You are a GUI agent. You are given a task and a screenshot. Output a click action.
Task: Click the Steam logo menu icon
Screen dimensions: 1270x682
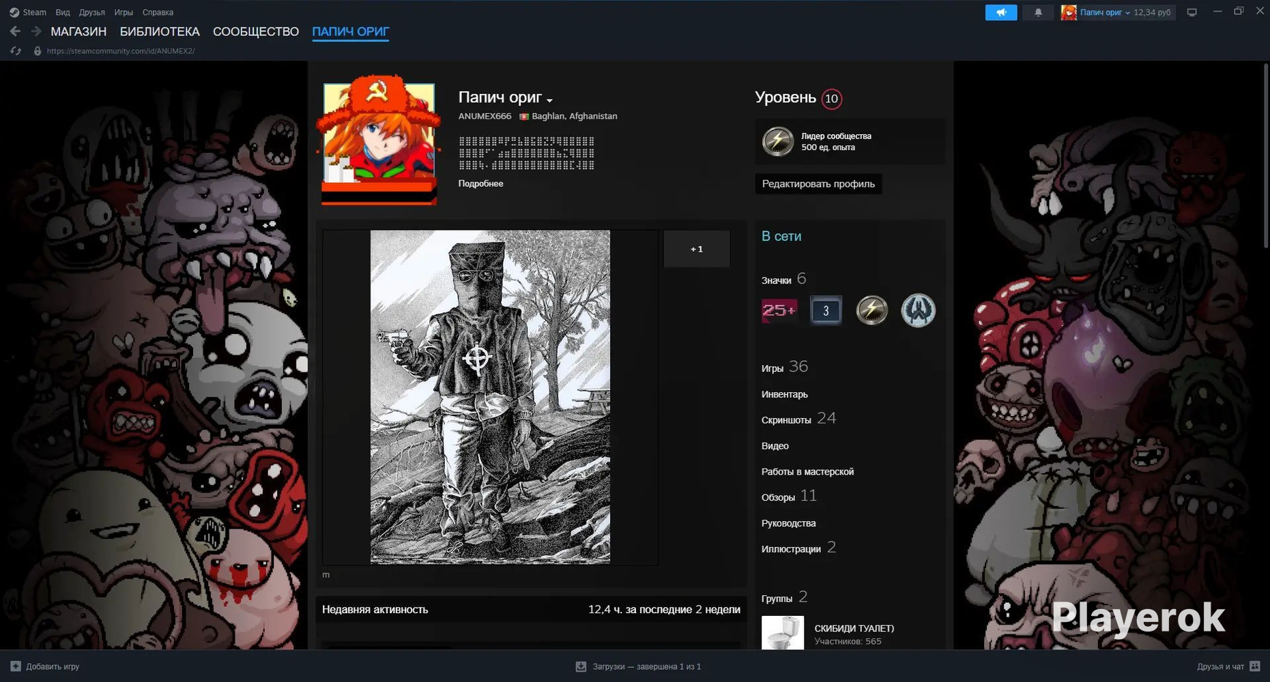pyautogui.click(x=14, y=12)
